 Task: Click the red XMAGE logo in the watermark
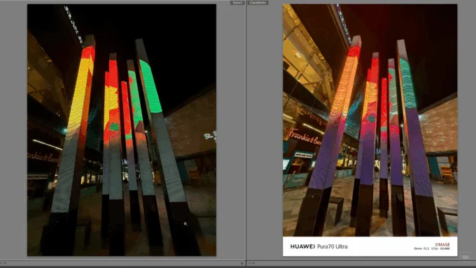click(442, 244)
